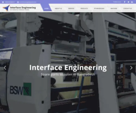Screen dimensions: 136x113
Task: Open the Services menu item
Action: [71, 8]
